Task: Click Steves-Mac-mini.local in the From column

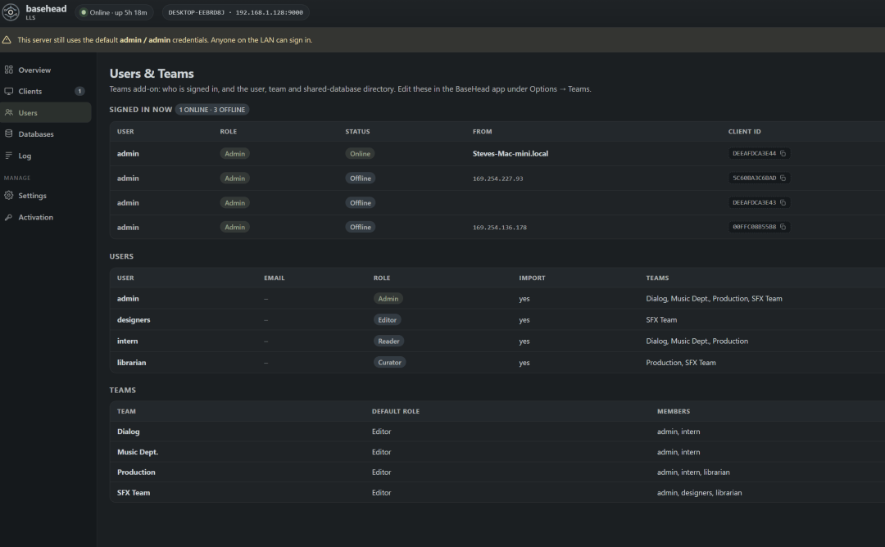Action: tap(511, 153)
